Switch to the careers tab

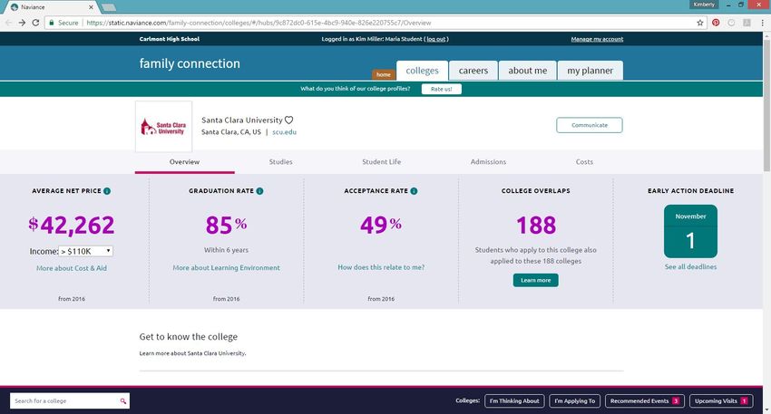[x=473, y=71]
